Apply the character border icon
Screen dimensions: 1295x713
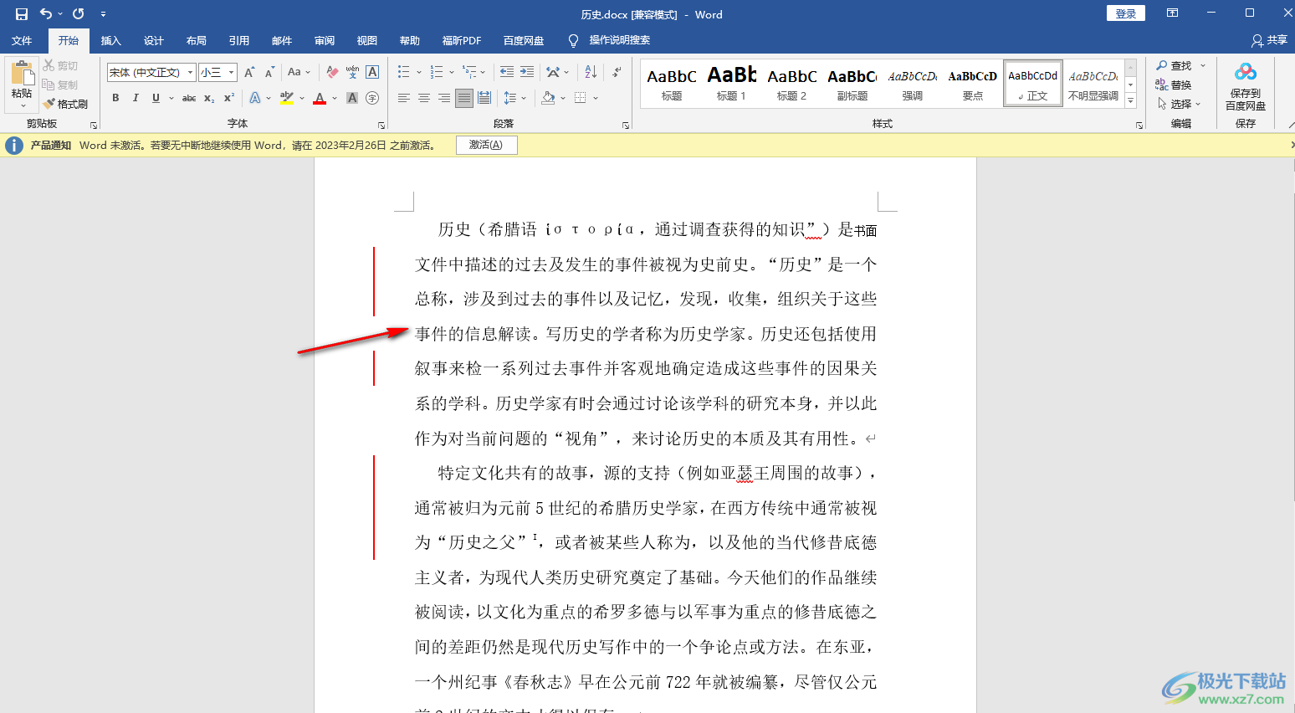click(372, 73)
